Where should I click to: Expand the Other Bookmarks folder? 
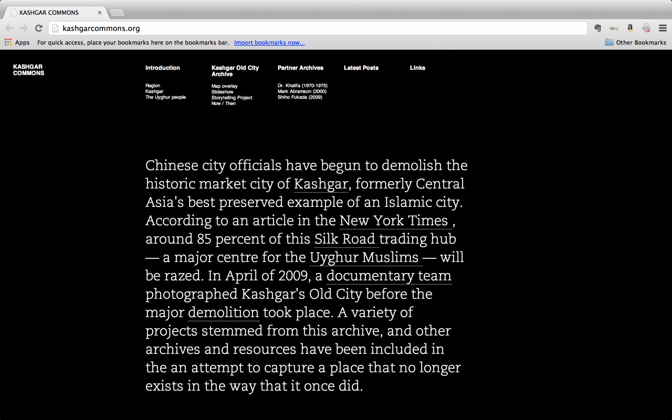tap(635, 42)
